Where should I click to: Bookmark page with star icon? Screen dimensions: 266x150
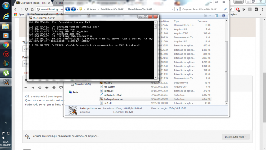(231, 9)
